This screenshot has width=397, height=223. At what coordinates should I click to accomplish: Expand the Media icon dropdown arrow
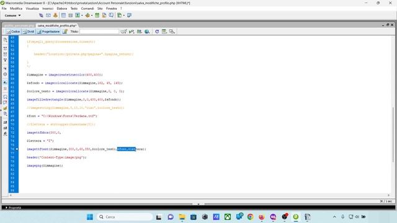[x=92, y=15]
